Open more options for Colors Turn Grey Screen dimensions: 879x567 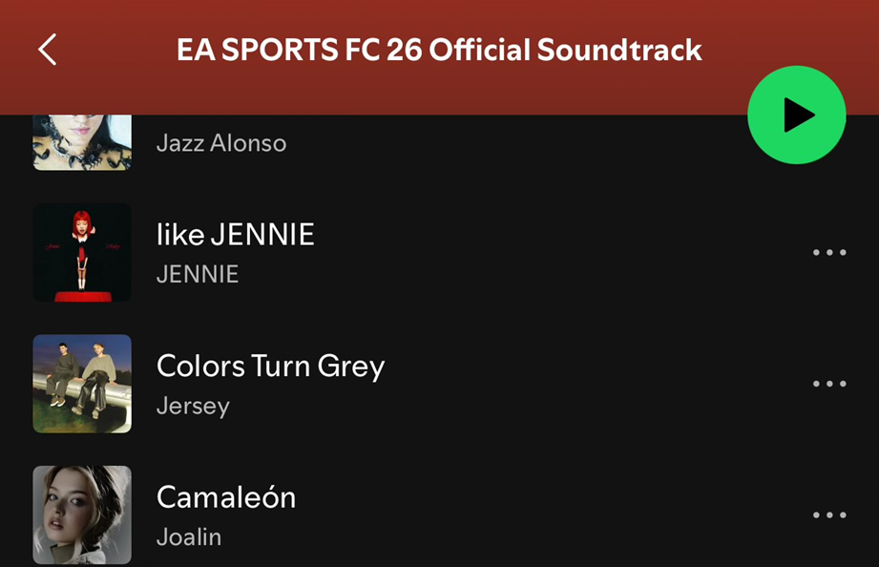(828, 384)
